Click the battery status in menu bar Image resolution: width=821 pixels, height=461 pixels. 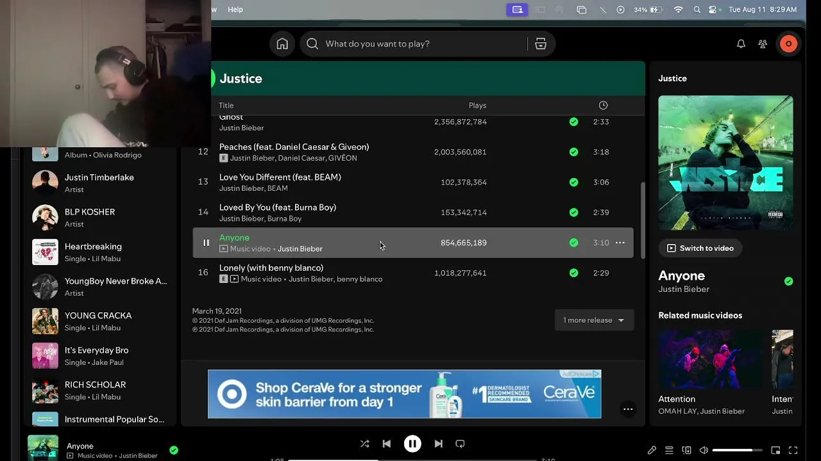click(x=648, y=10)
